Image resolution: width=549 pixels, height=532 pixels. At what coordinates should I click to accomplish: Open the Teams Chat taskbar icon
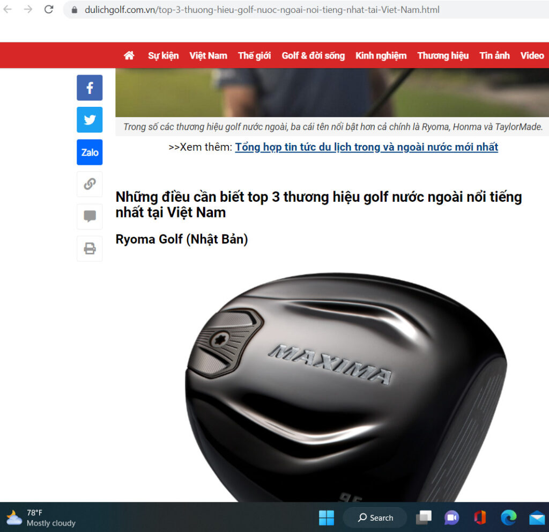click(x=451, y=518)
